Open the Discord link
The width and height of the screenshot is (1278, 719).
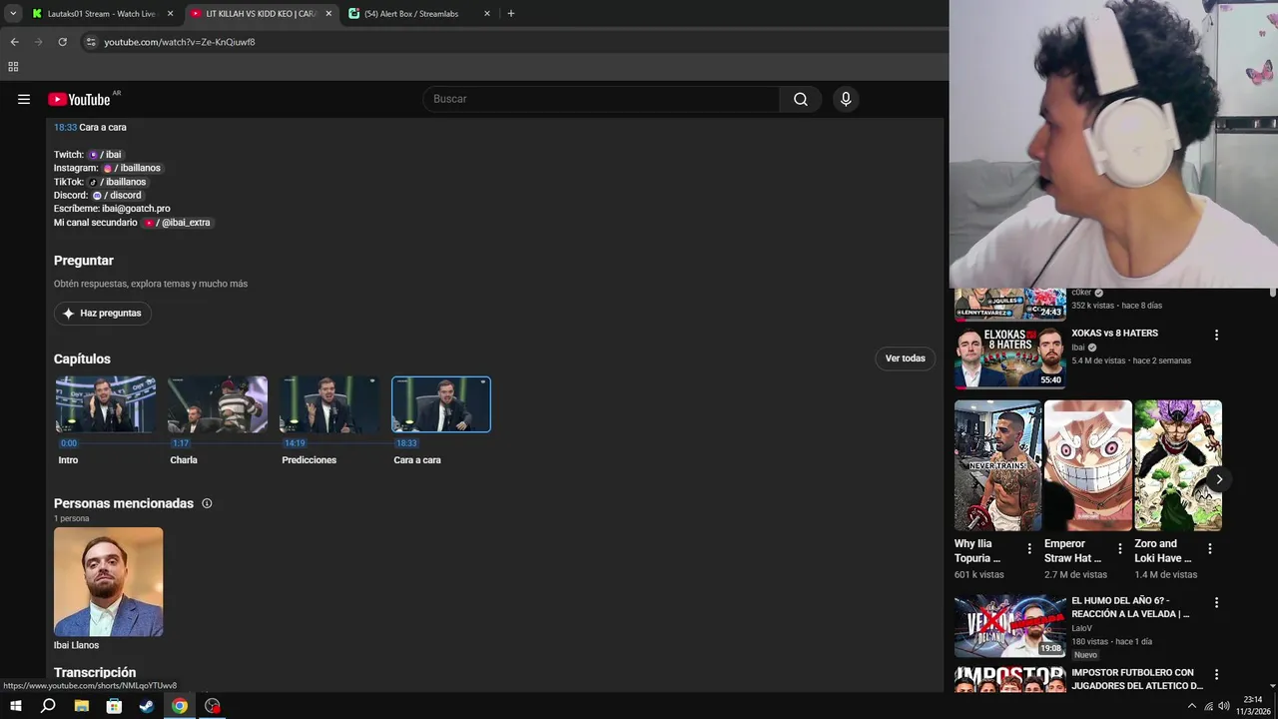click(117, 196)
